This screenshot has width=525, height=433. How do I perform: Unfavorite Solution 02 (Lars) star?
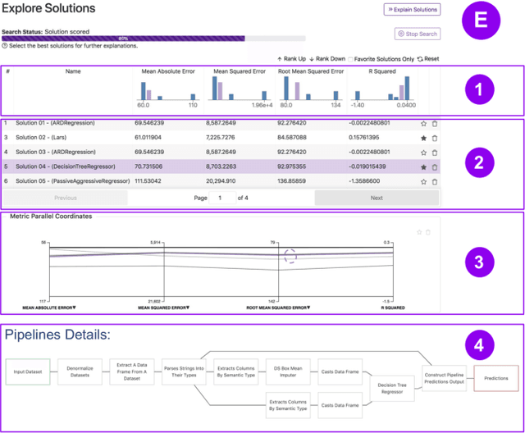tap(423, 138)
